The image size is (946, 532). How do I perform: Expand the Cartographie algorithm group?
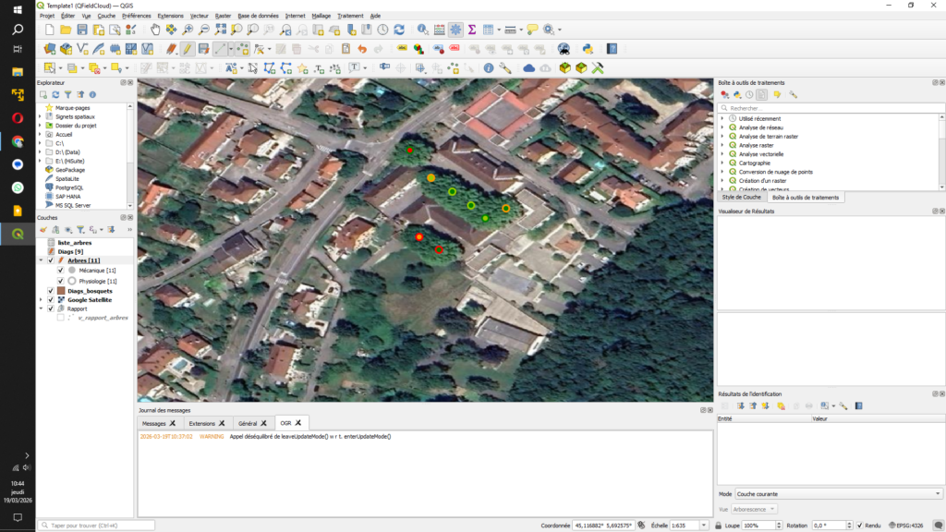click(x=722, y=163)
